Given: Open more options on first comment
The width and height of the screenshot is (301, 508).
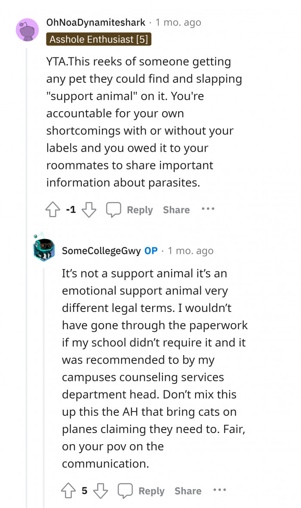Looking at the screenshot, I should point(208,209).
